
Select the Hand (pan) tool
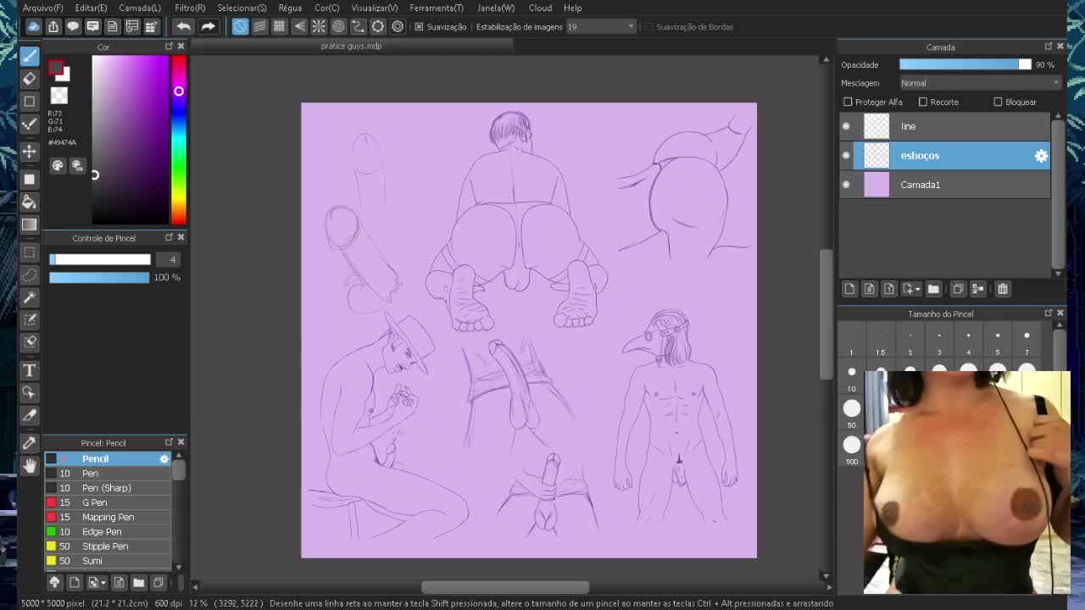coord(29,465)
